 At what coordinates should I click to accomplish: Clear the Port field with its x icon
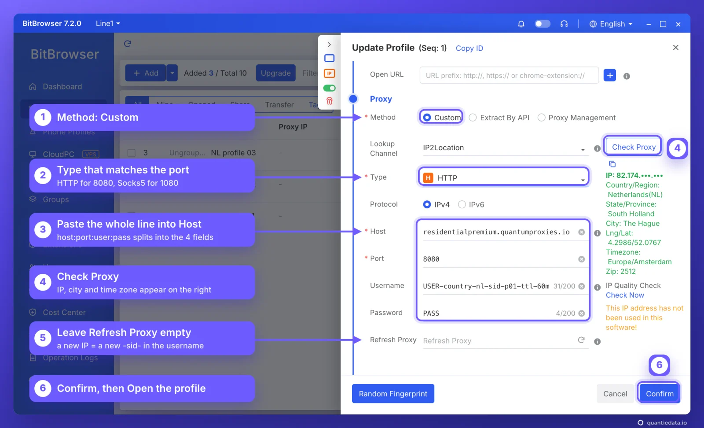(x=582, y=259)
